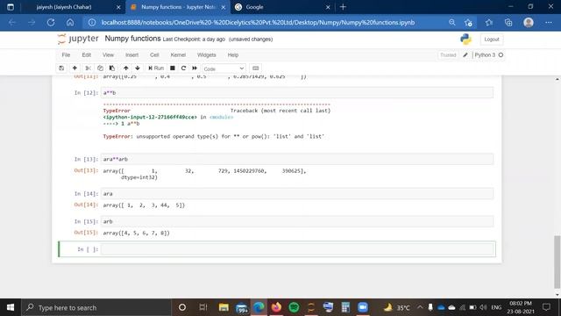The height and width of the screenshot is (316, 561).
Task: Click the taskbar search box
Action: pos(96,307)
